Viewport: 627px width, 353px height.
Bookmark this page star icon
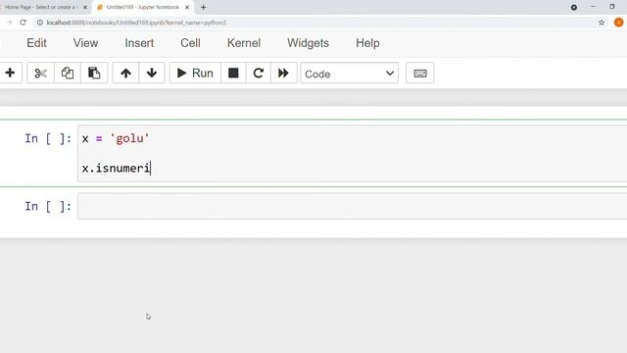click(602, 23)
